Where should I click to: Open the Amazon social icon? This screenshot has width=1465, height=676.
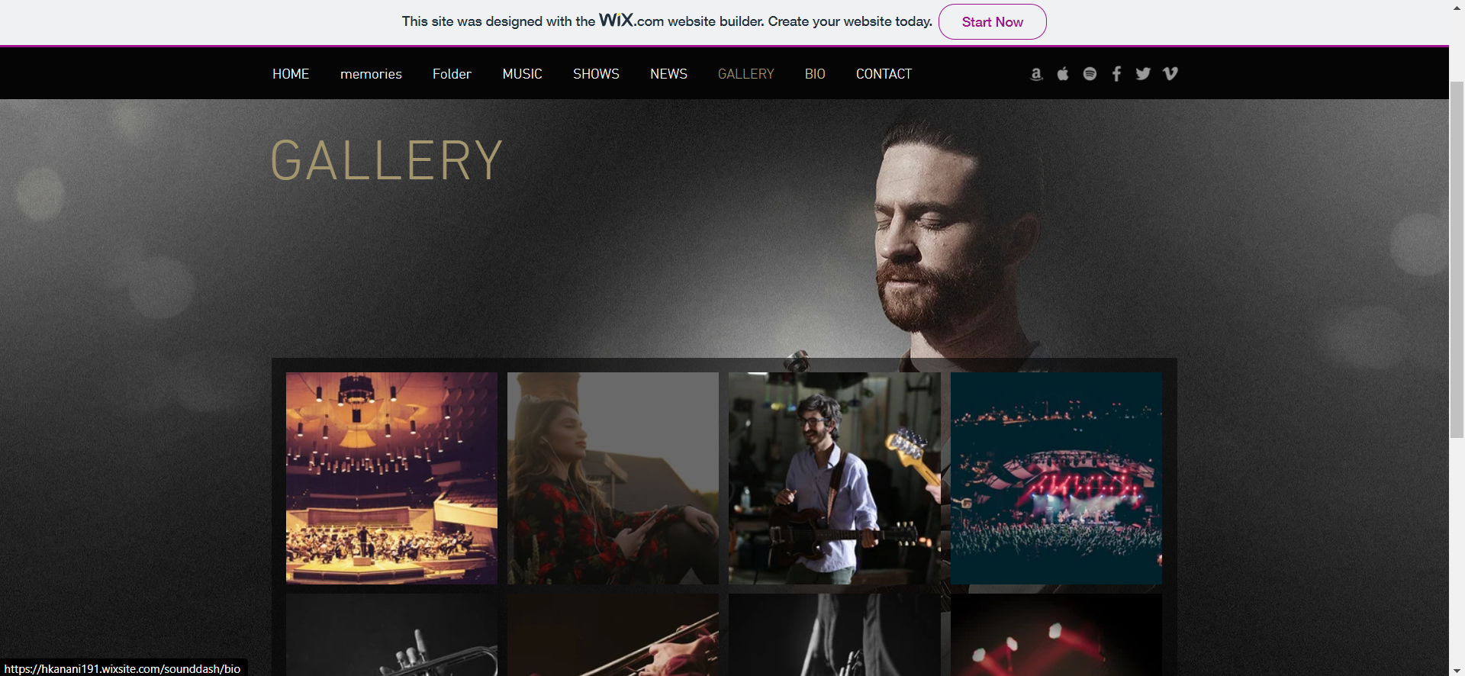(1036, 74)
